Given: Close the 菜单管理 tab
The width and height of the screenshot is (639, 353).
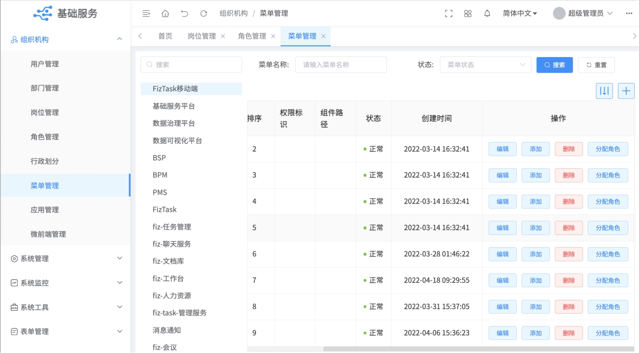Looking at the screenshot, I should coord(323,36).
